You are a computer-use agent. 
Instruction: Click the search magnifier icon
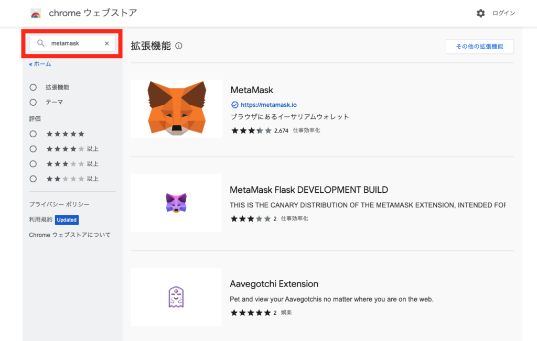(41, 43)
